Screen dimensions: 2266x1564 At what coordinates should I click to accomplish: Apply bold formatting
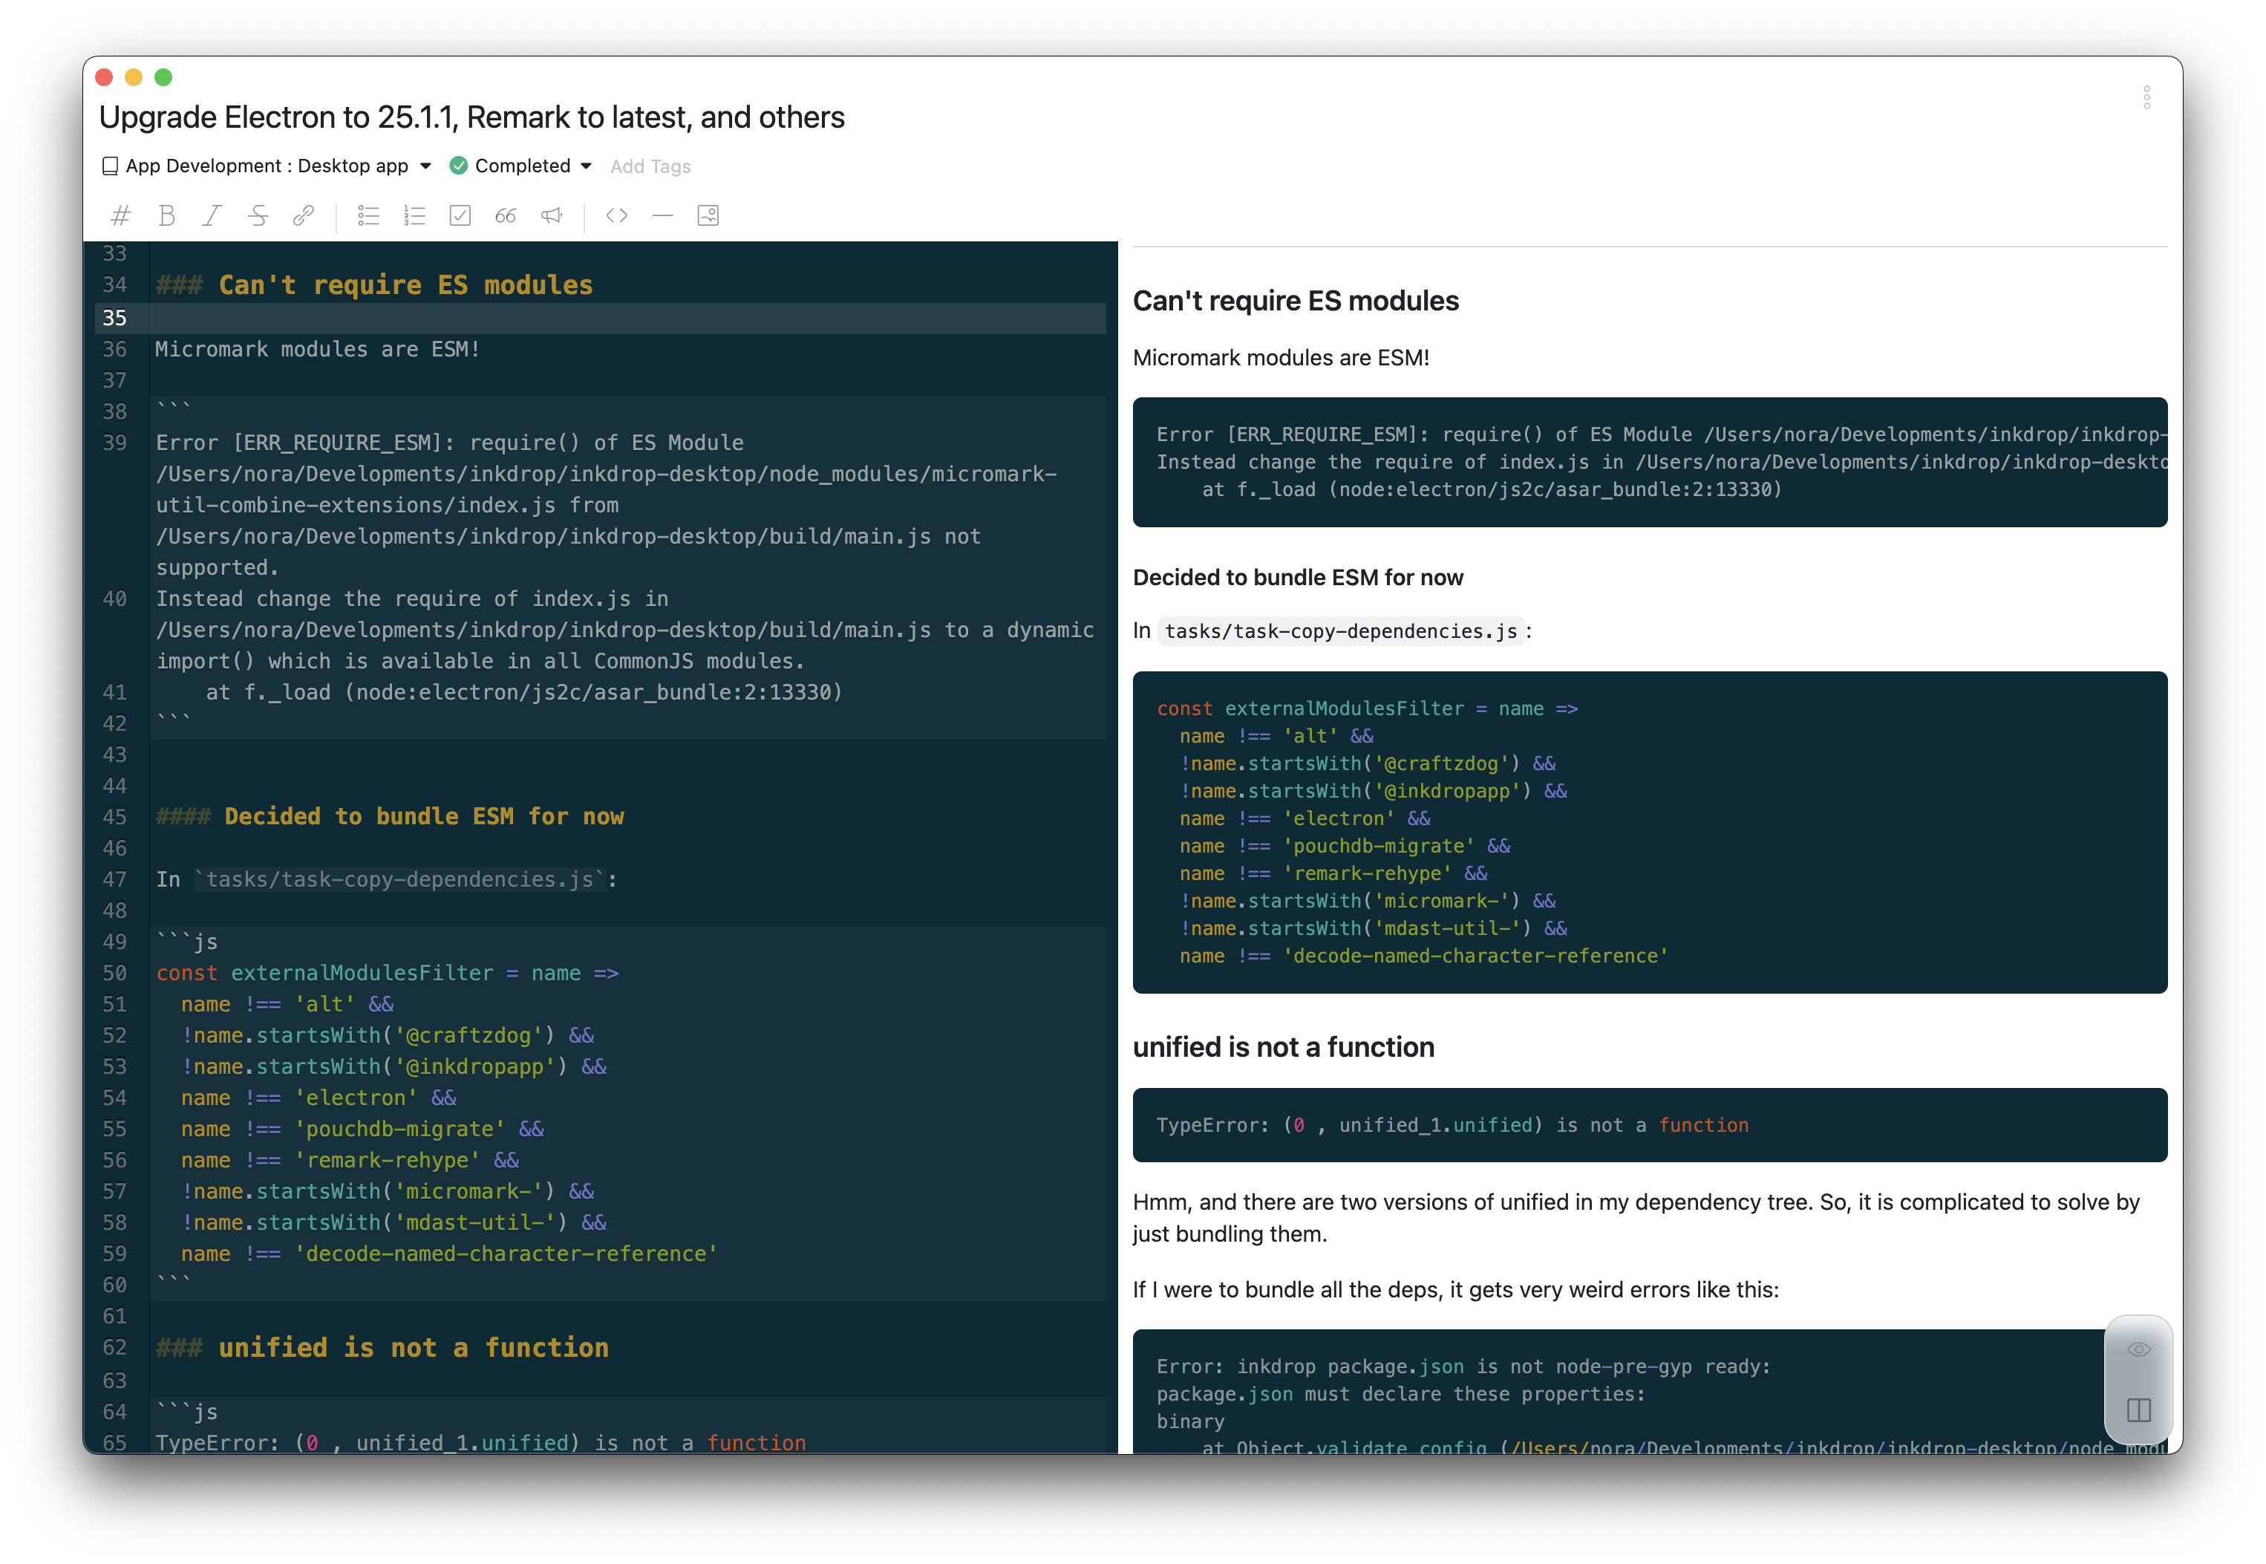pyautogui.click(x=166, y=215)
